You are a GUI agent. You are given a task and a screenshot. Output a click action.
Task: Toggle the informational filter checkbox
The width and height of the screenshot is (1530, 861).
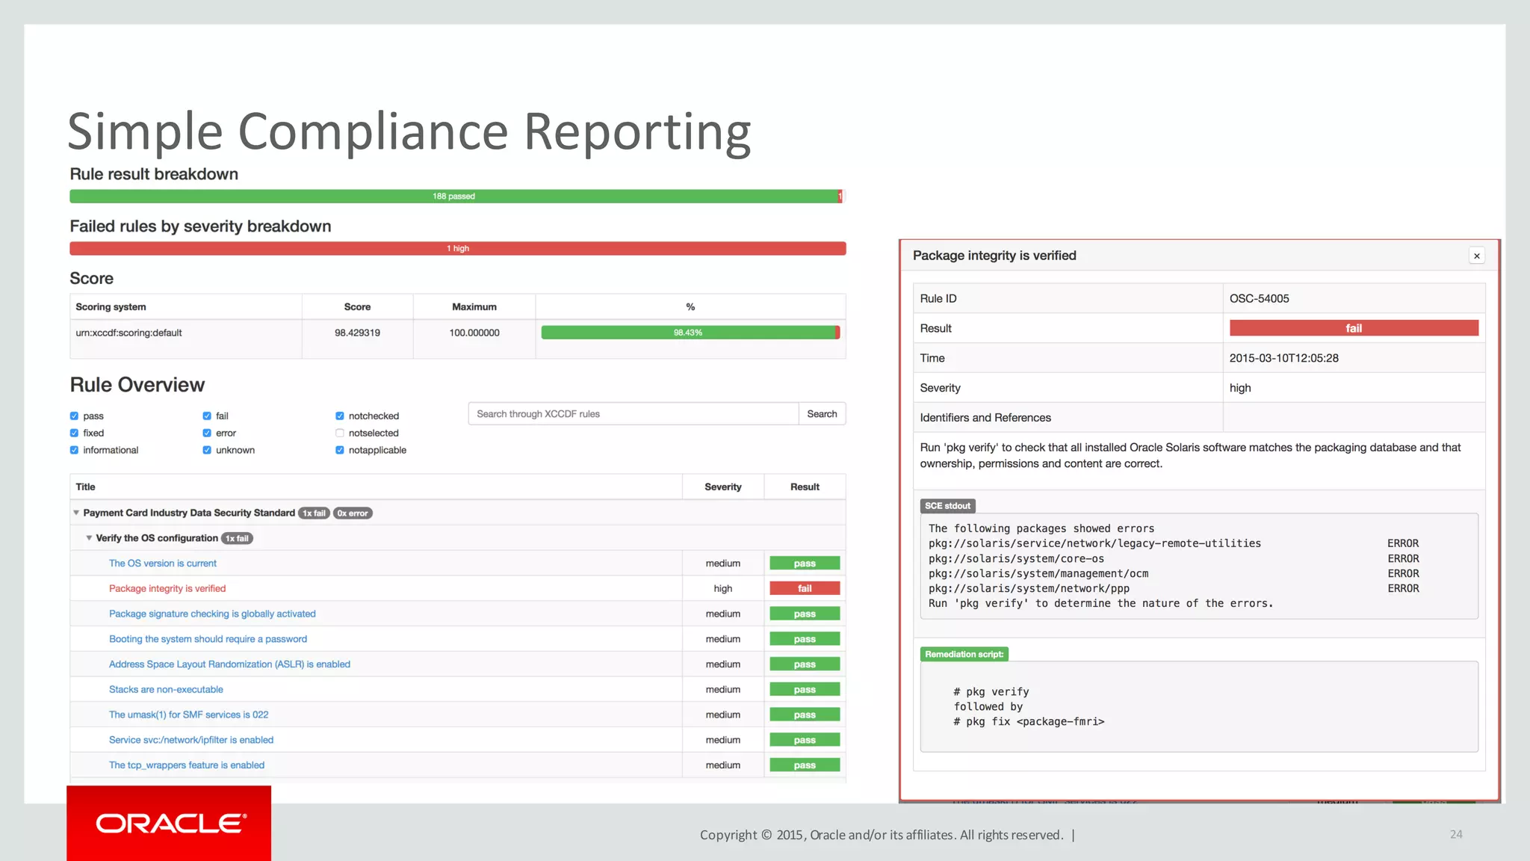coord(74,450)
